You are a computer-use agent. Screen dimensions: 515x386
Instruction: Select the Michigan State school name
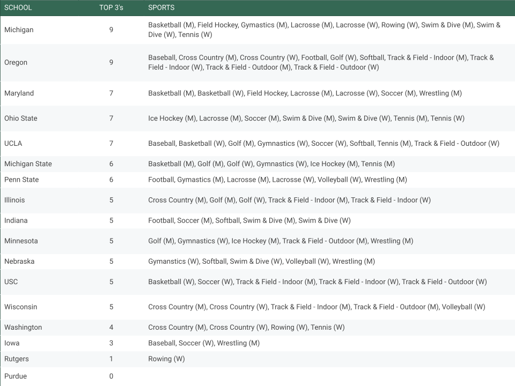click(x=28, y=164)
